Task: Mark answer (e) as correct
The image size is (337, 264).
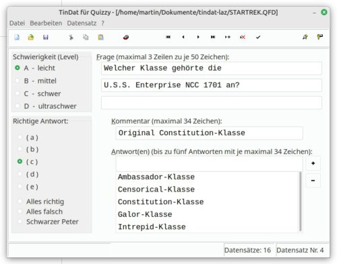Action: click(28, 187)
